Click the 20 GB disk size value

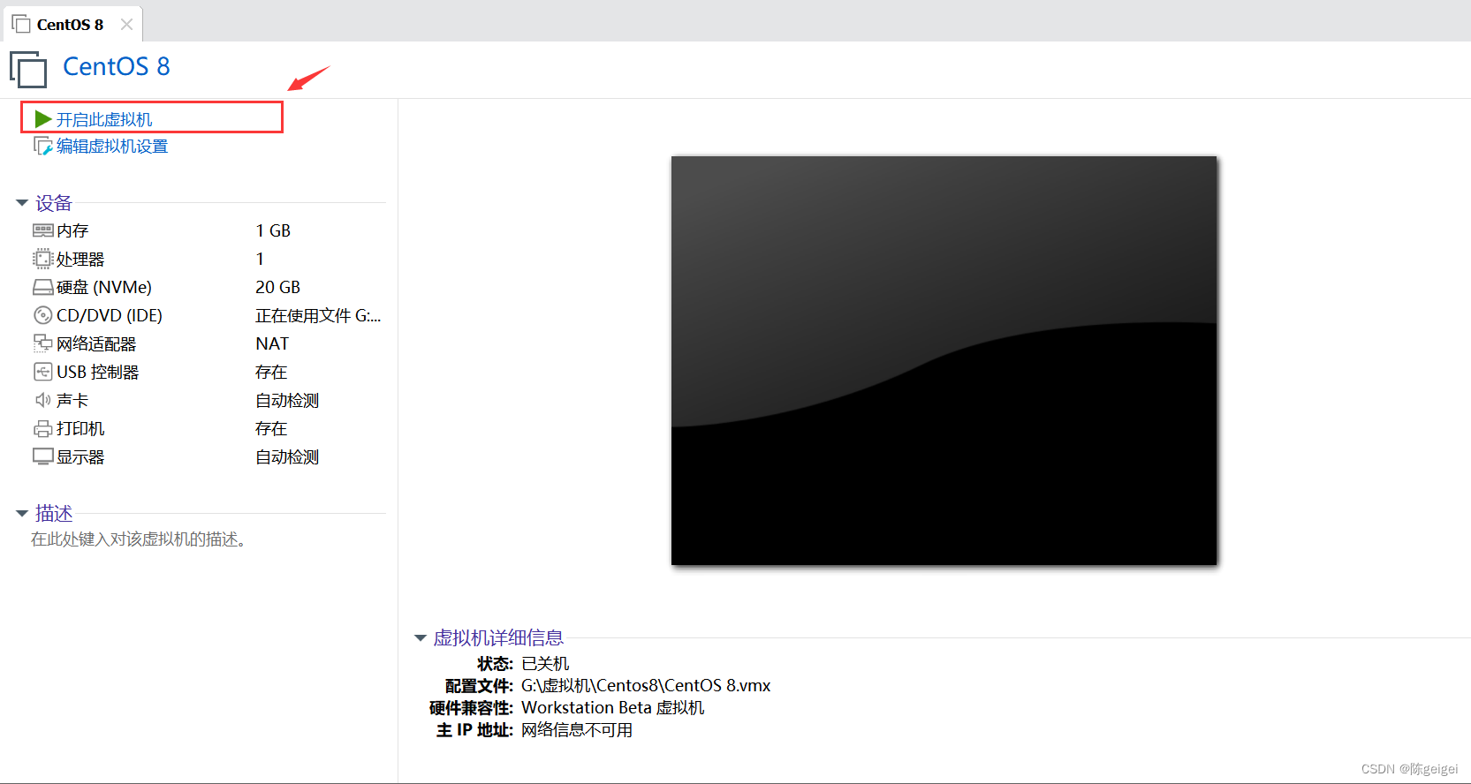pyautogui.click(x=278, y=287)
